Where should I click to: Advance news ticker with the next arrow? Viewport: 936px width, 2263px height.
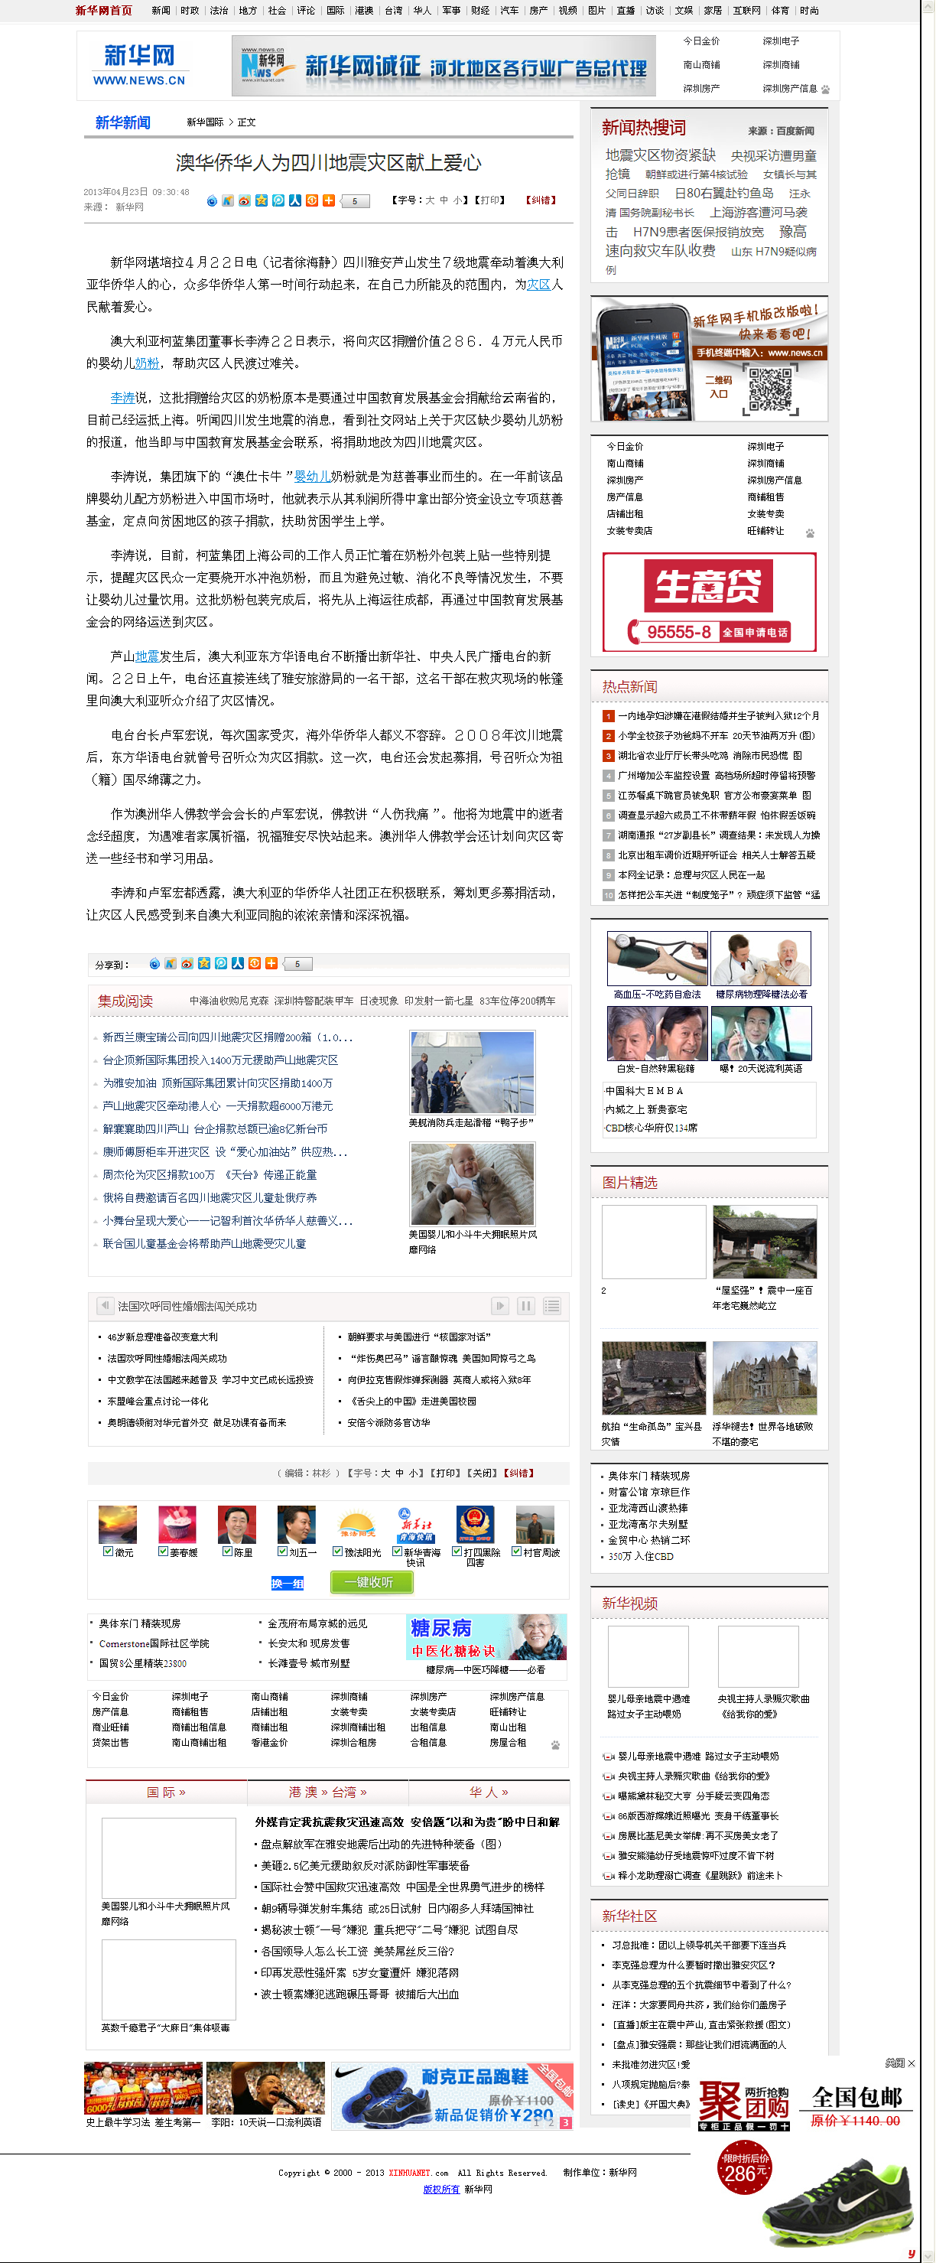pos(499,1305)
